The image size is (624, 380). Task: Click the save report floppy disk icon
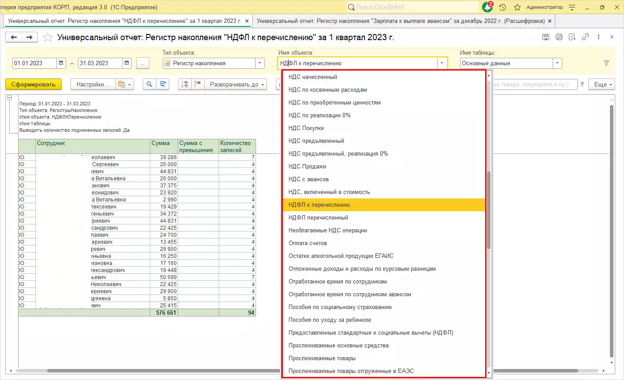click(x=546, y=37)
